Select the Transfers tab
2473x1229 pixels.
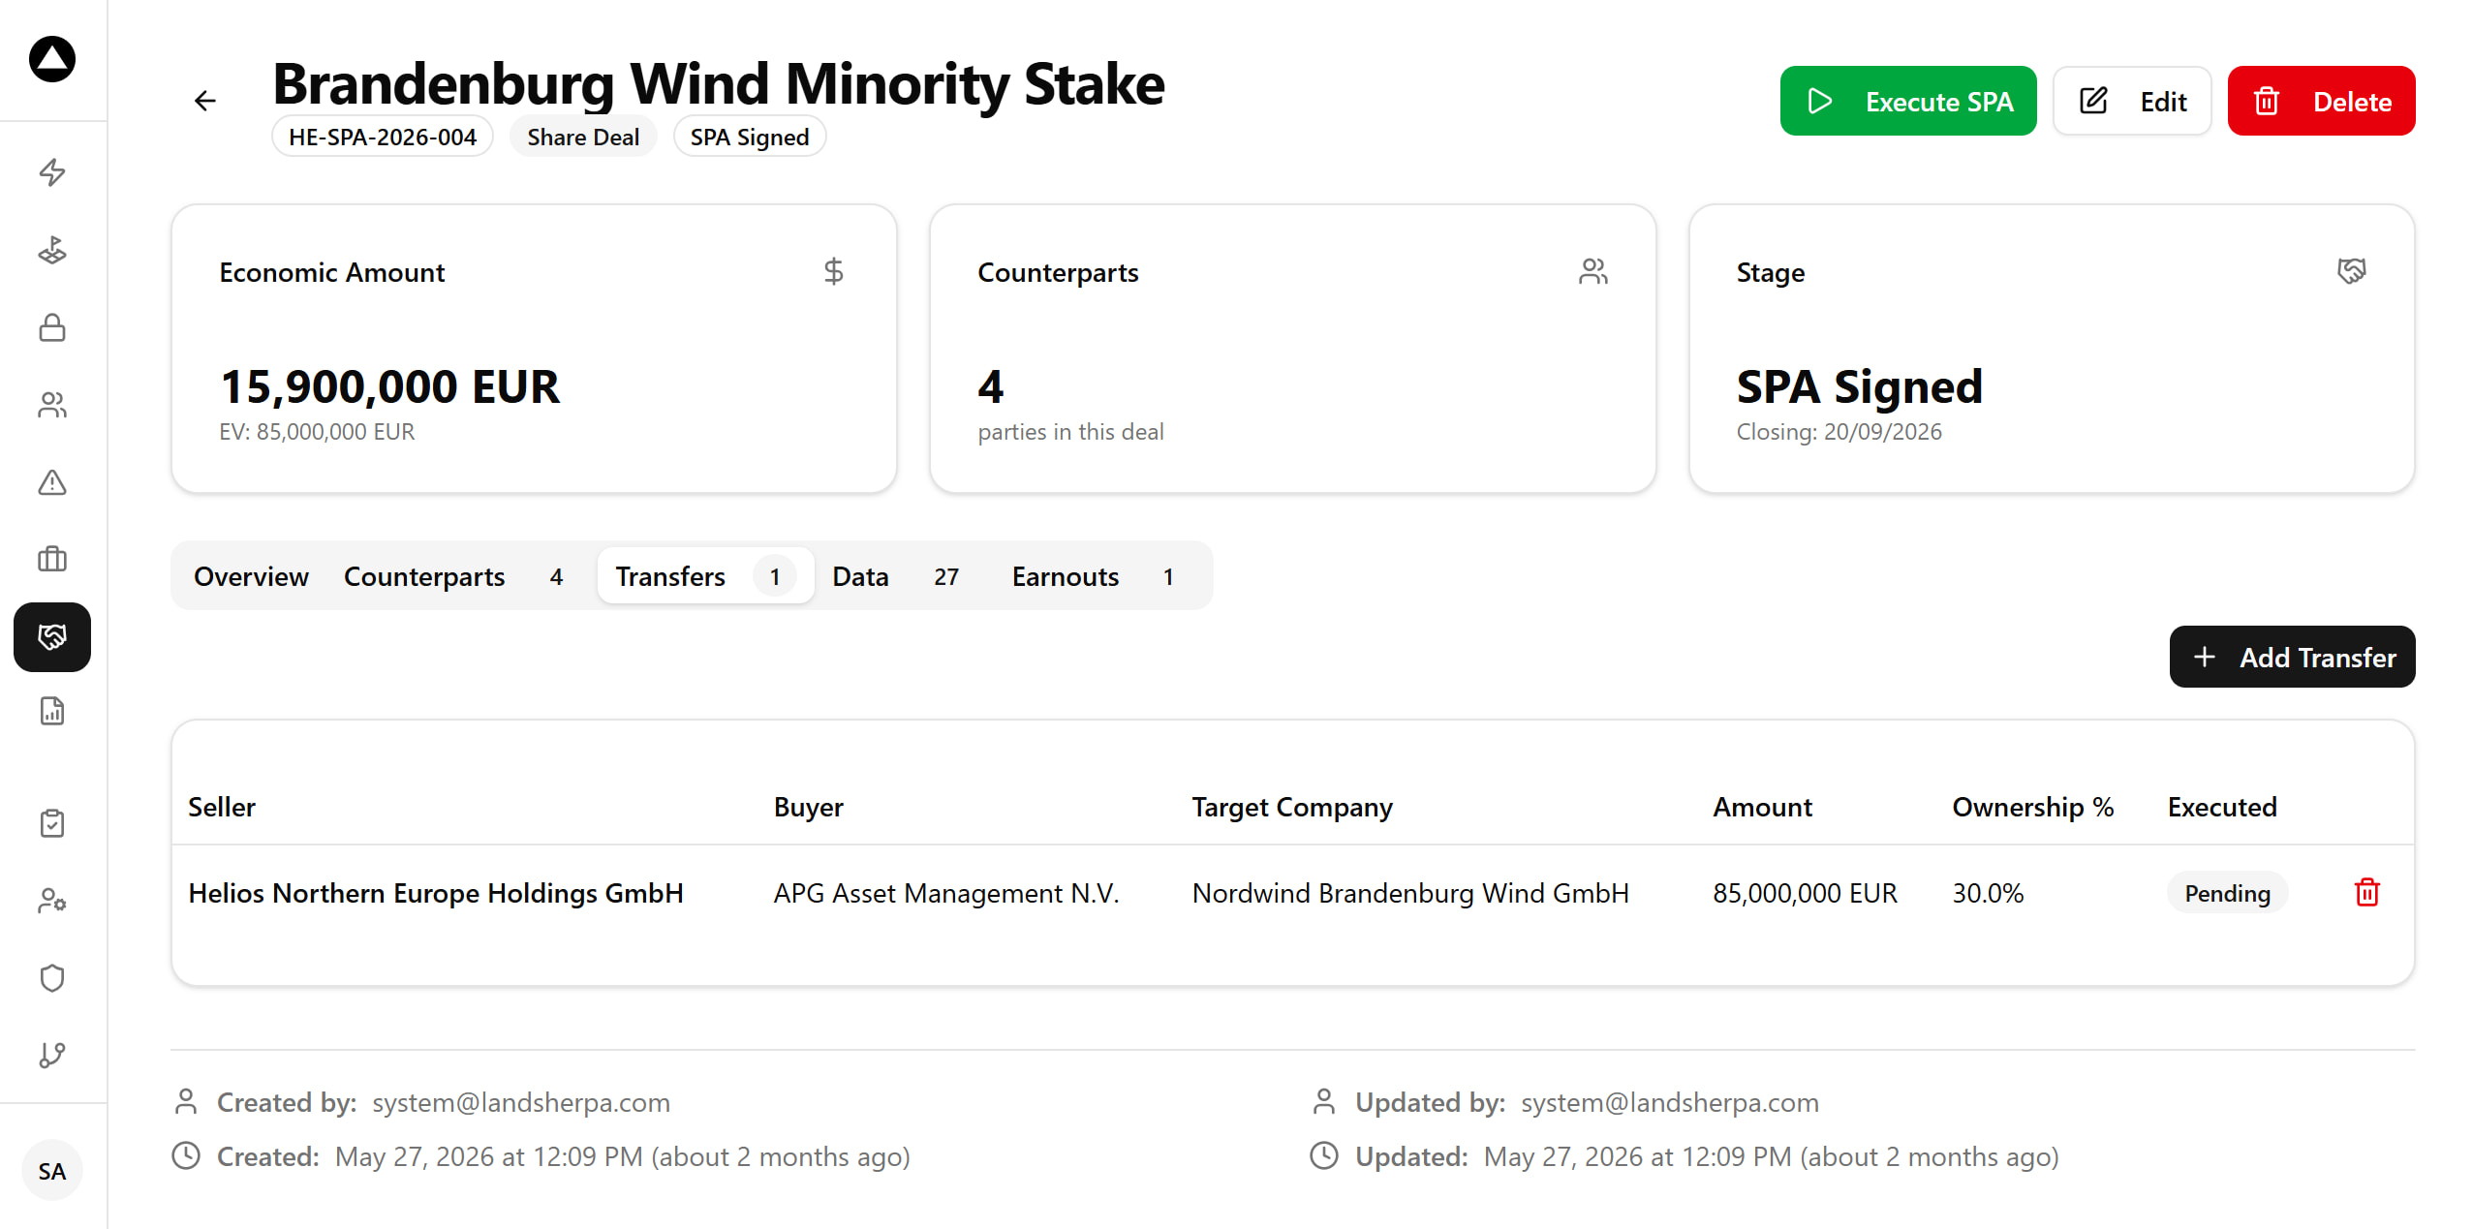click(705, 576)
